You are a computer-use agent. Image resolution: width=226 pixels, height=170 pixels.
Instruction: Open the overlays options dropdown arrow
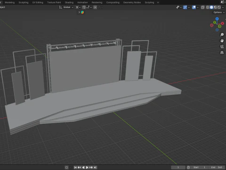click(198, 7)
